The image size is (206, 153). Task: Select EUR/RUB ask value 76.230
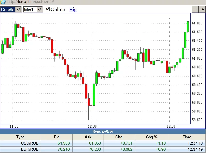(x=95, y=149)
